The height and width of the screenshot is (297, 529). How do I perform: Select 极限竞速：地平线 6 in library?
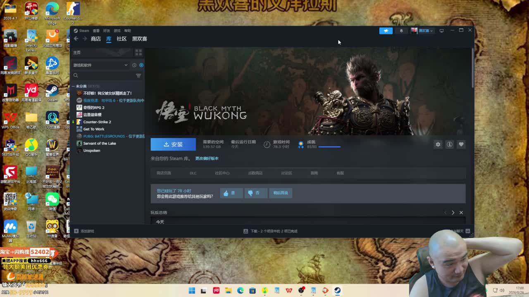[110, 100]
